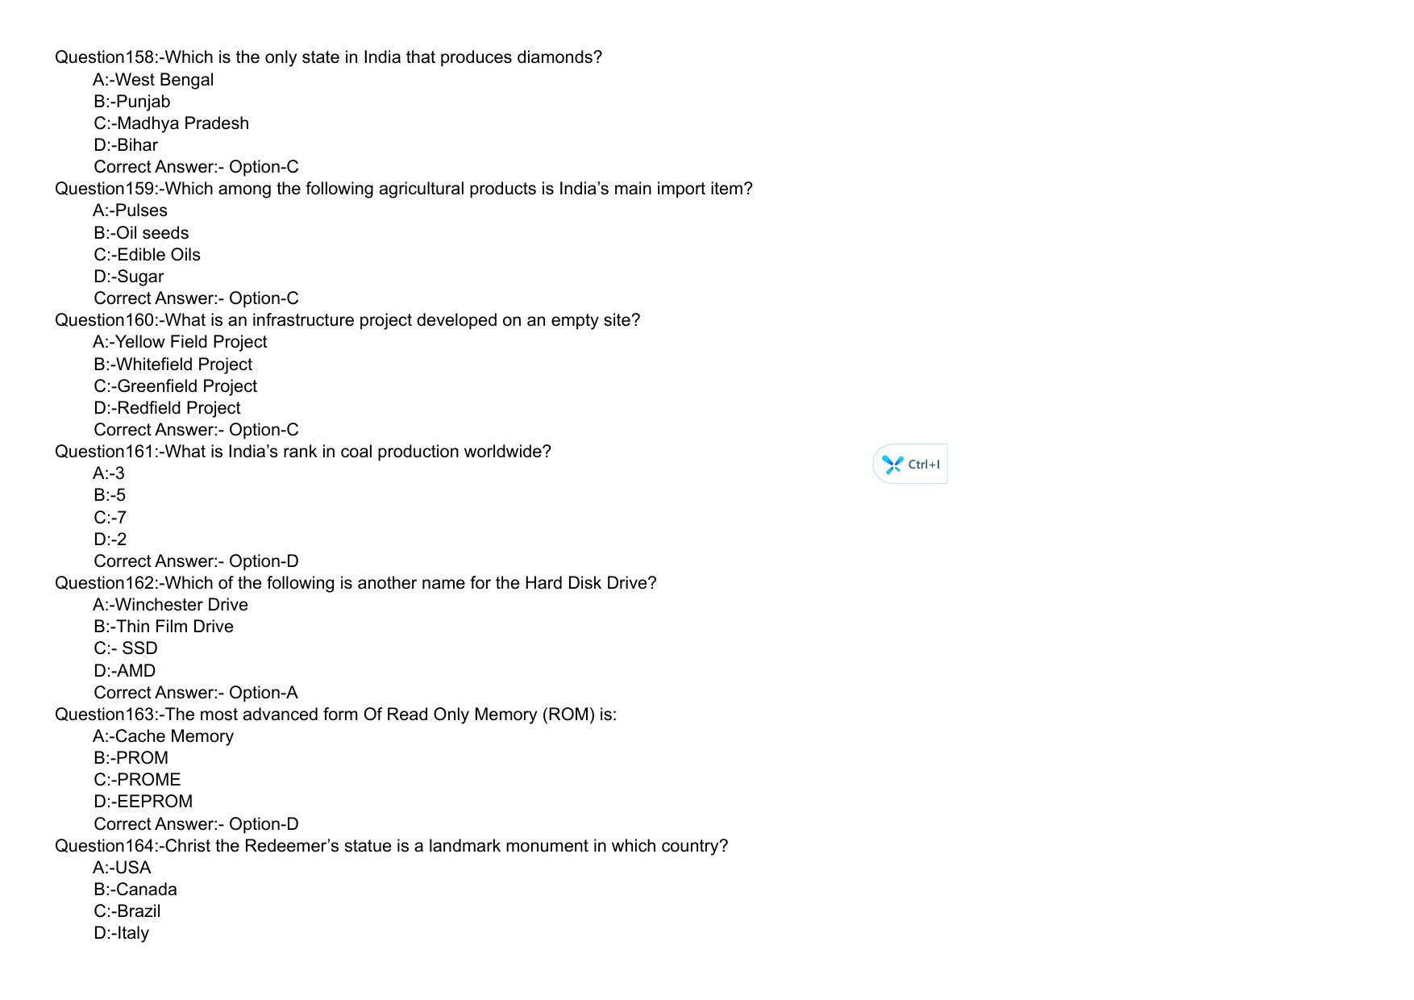Select option C Madhya Pradesh
Viewport: 1414px width, 1000px height.
pos(171,123)
